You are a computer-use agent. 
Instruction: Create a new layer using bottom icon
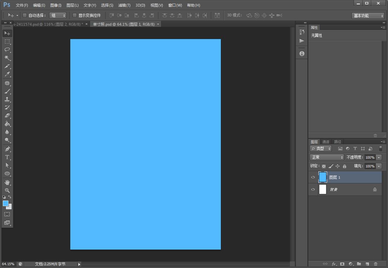point(367,264)
